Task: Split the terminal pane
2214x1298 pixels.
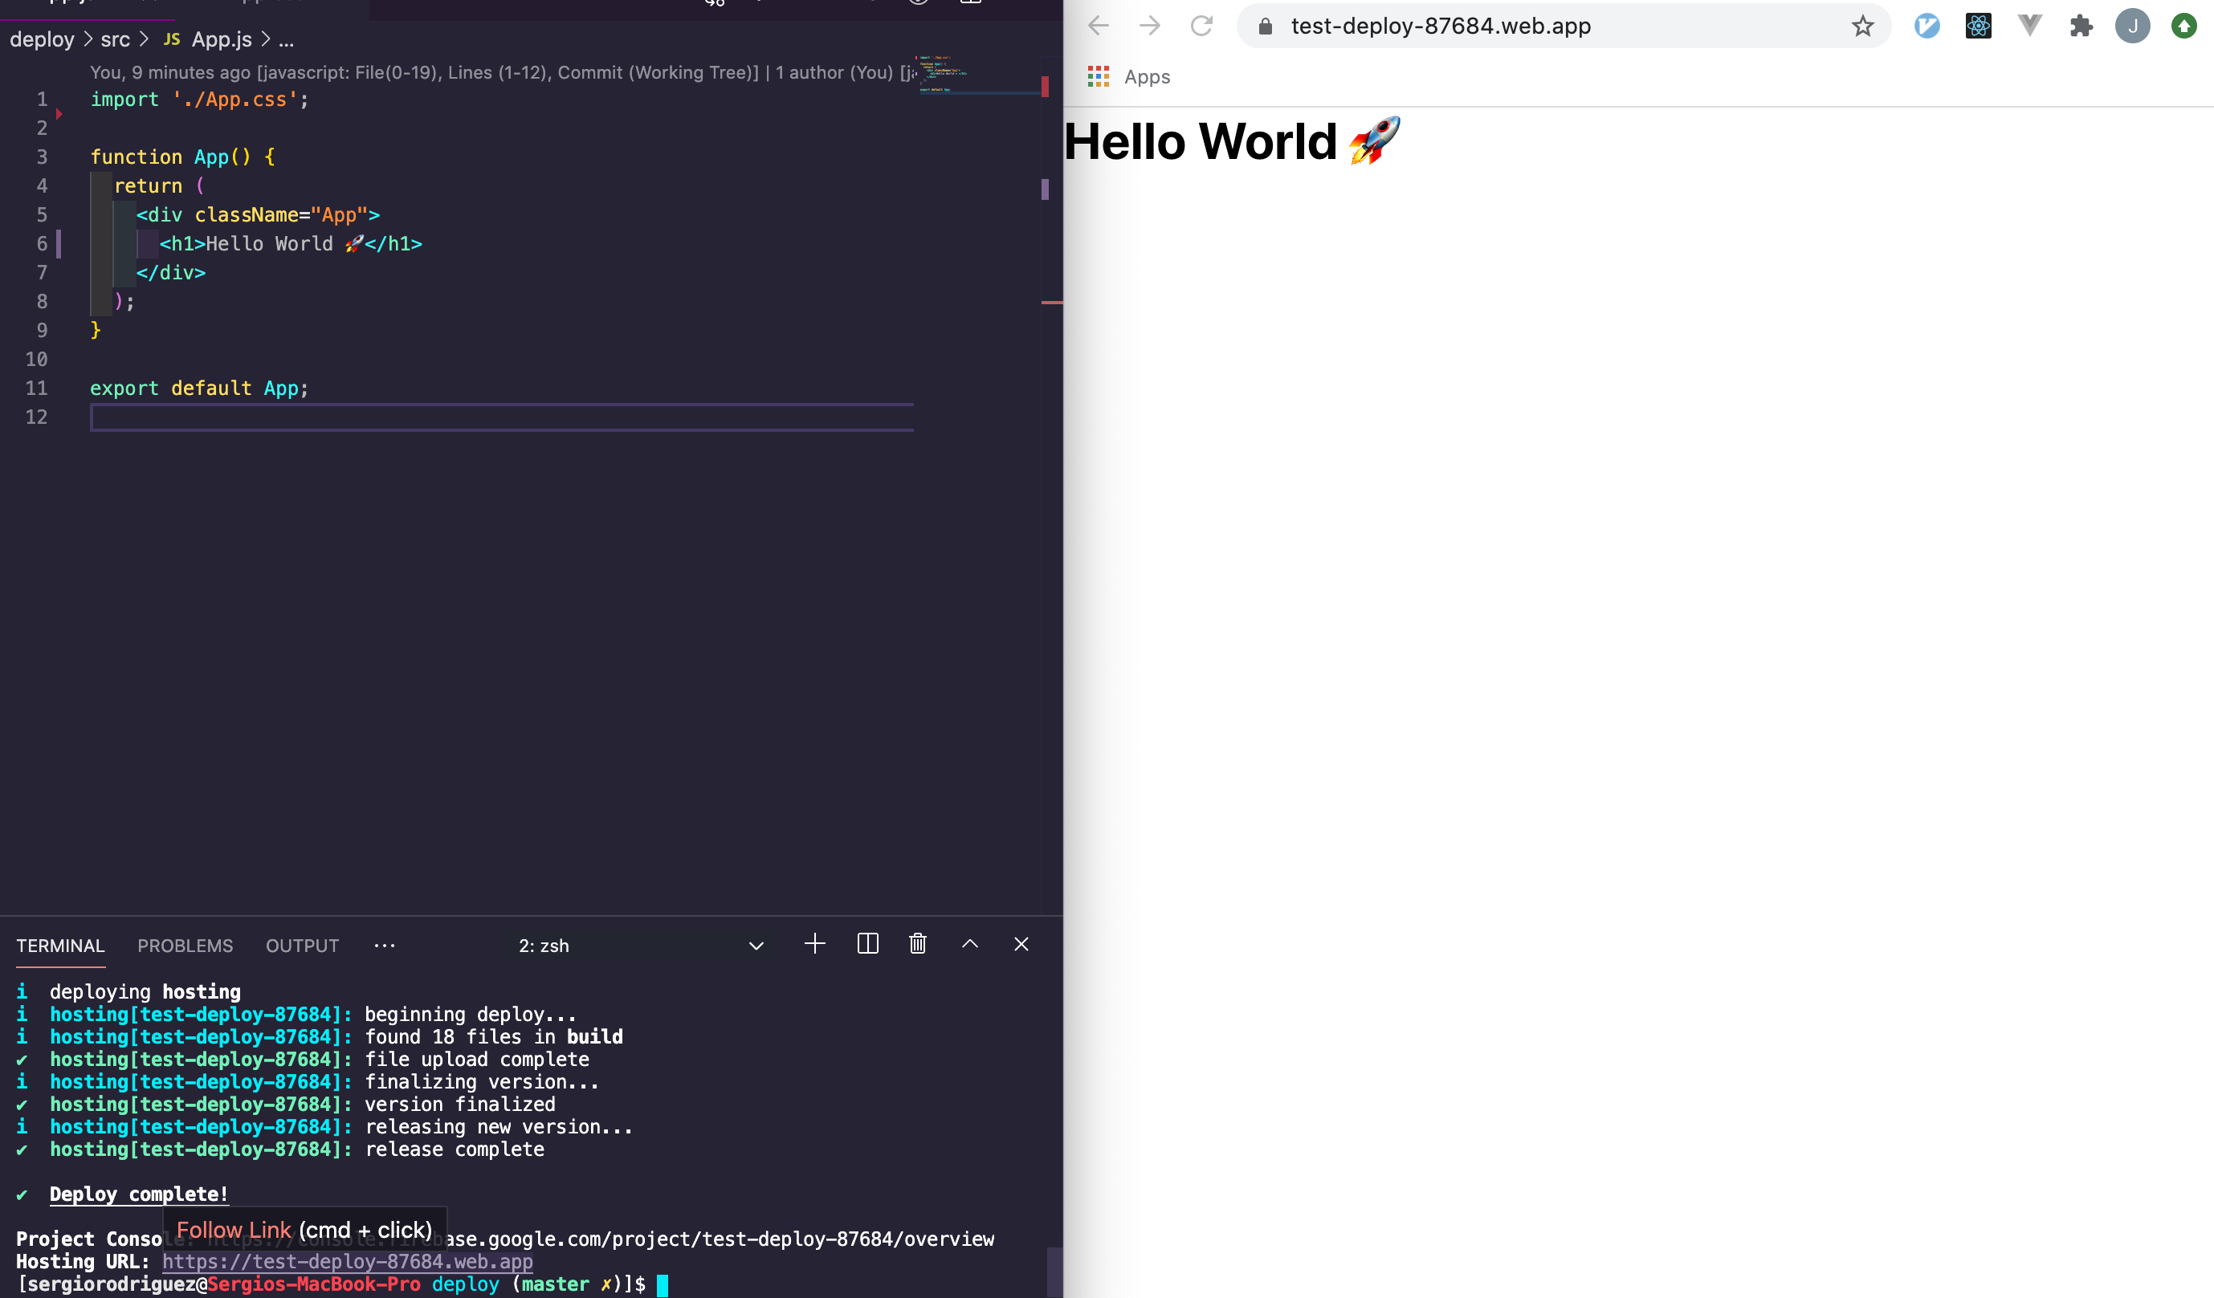Action: point(867,944)
